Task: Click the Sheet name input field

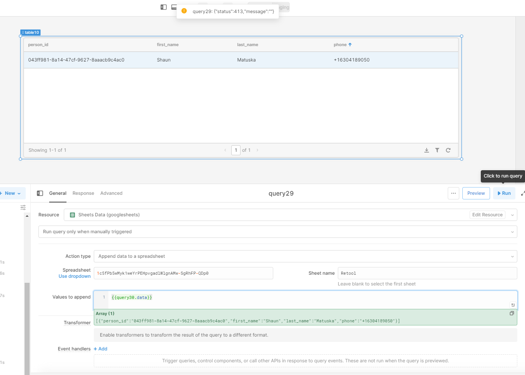Action: coord(427,273)
